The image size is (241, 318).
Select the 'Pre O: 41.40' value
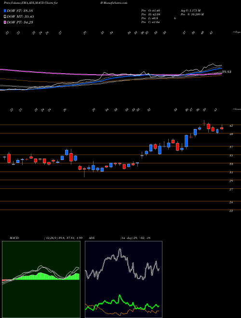point(150,11)
